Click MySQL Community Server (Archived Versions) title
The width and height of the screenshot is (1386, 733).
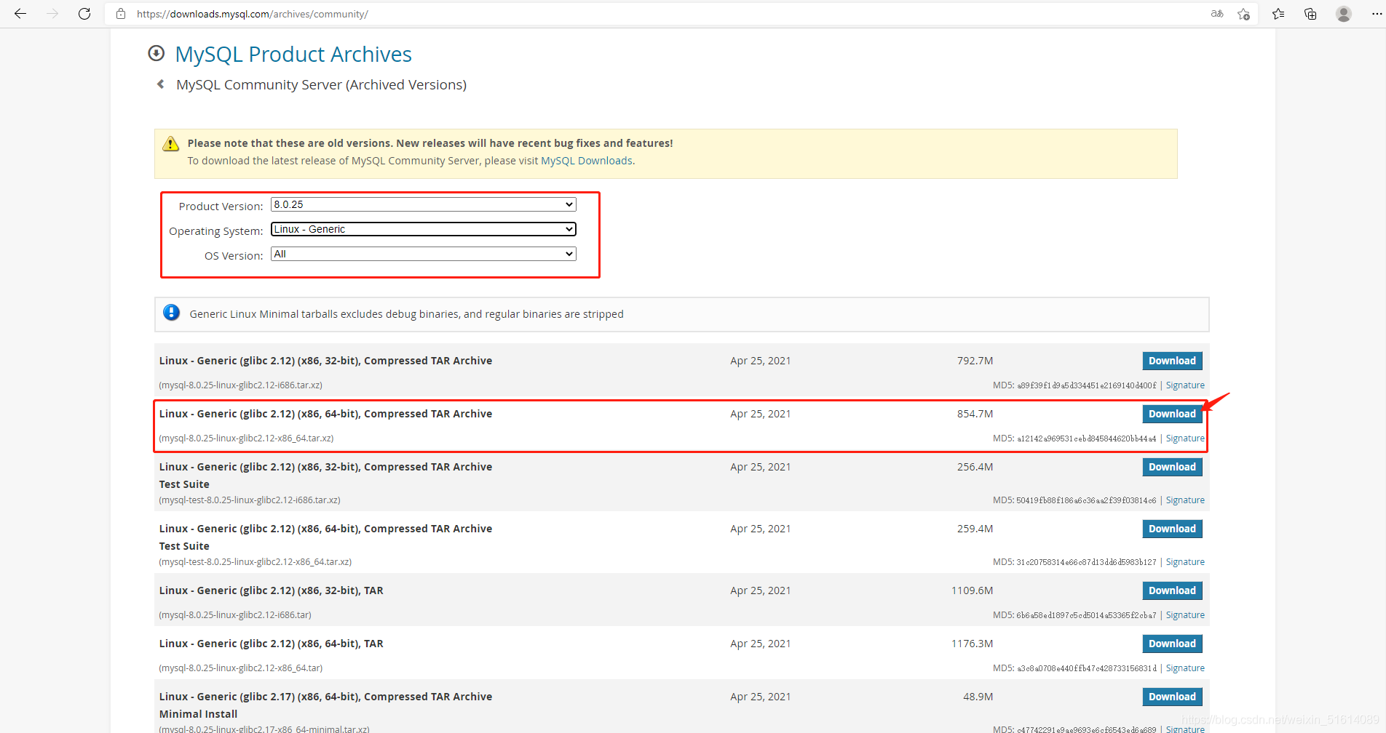pos(321,84)
